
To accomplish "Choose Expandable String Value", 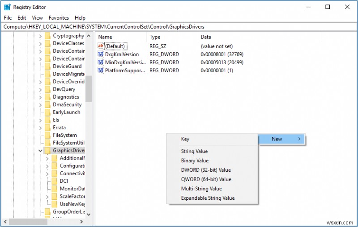I will [212, 198].
